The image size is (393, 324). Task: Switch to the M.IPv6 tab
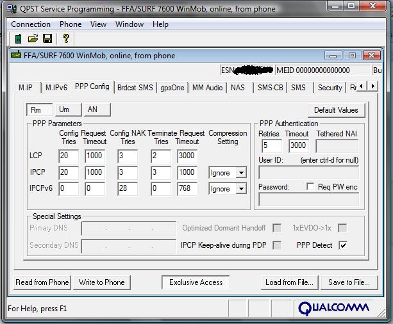[x=56, y=87]
